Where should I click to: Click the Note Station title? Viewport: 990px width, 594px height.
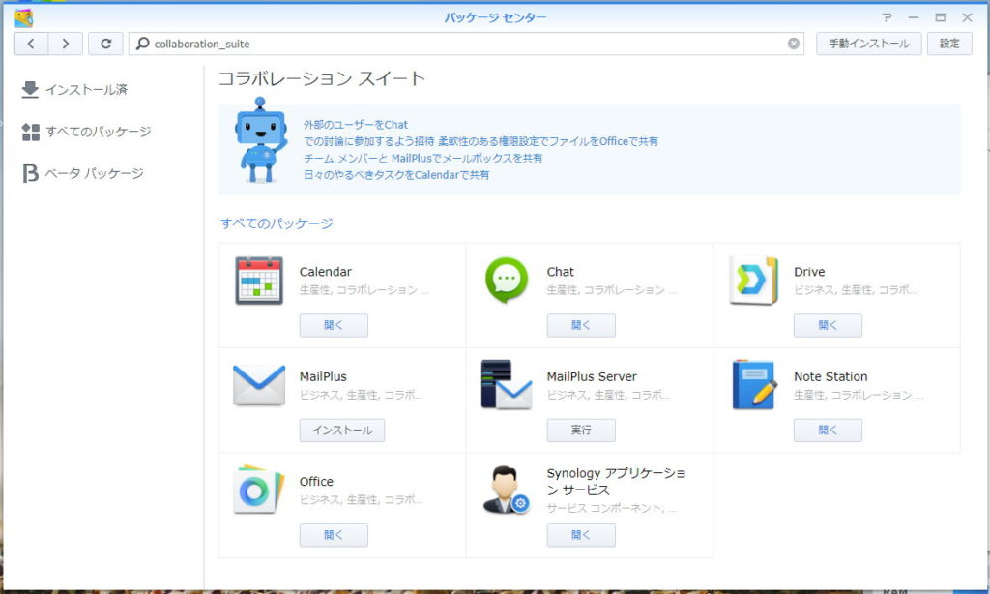click(830, 376)
